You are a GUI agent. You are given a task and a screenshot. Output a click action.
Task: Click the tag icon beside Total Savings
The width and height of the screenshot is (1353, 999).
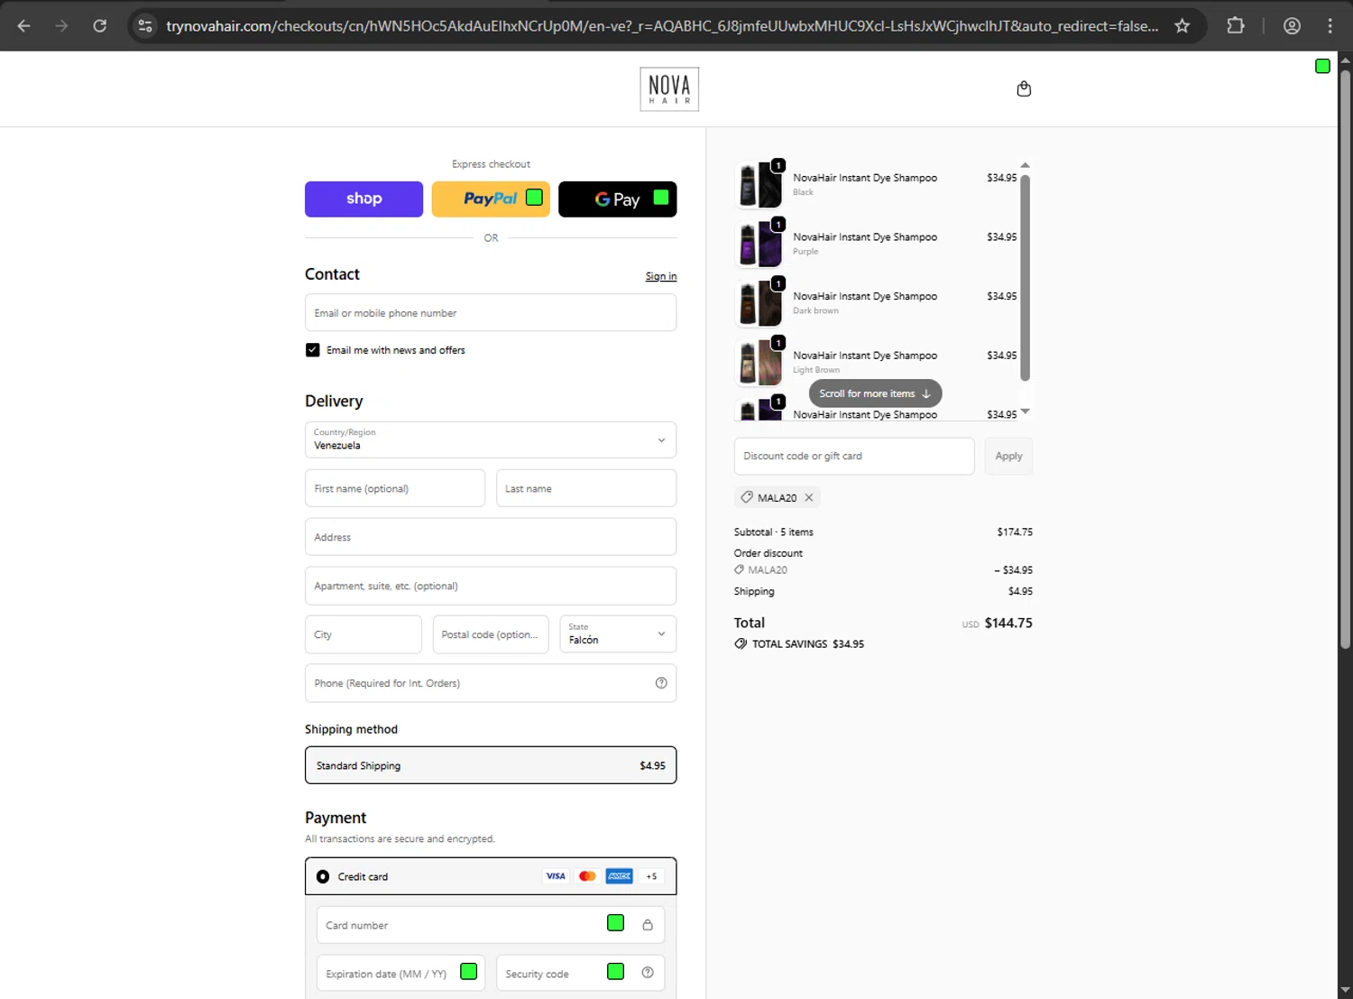pyautogui.click(x=741, y=643)
